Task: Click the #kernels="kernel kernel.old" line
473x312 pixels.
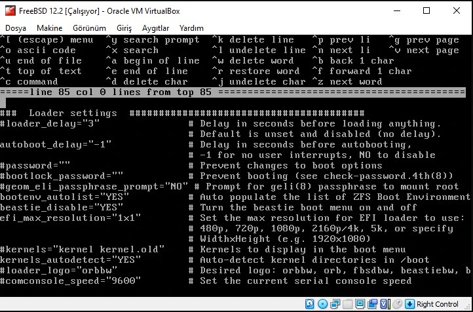Action: click(x=82, y=249)
